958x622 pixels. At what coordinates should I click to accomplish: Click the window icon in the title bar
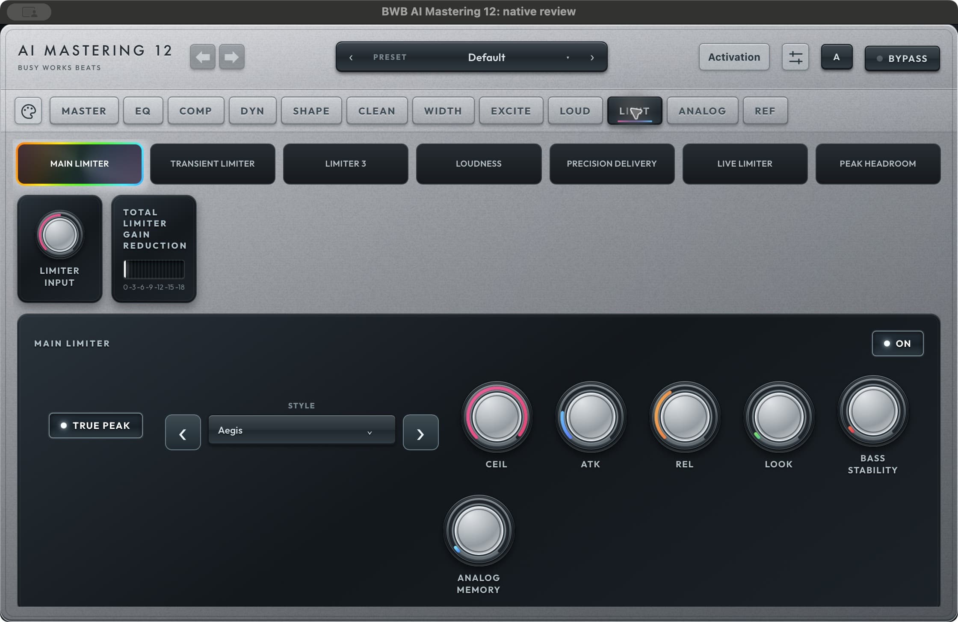(29, 12)
